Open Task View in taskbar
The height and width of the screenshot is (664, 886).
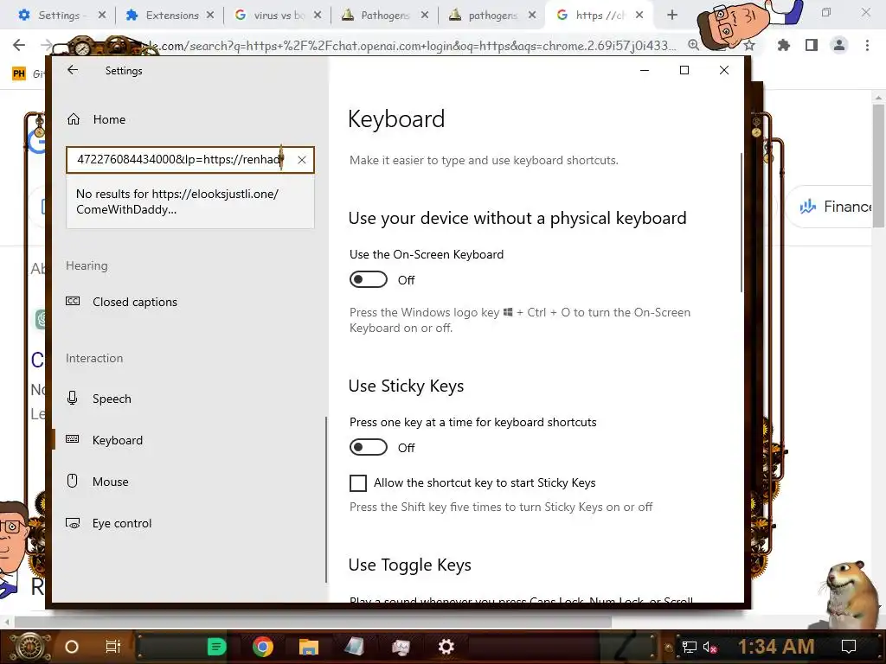113,647
